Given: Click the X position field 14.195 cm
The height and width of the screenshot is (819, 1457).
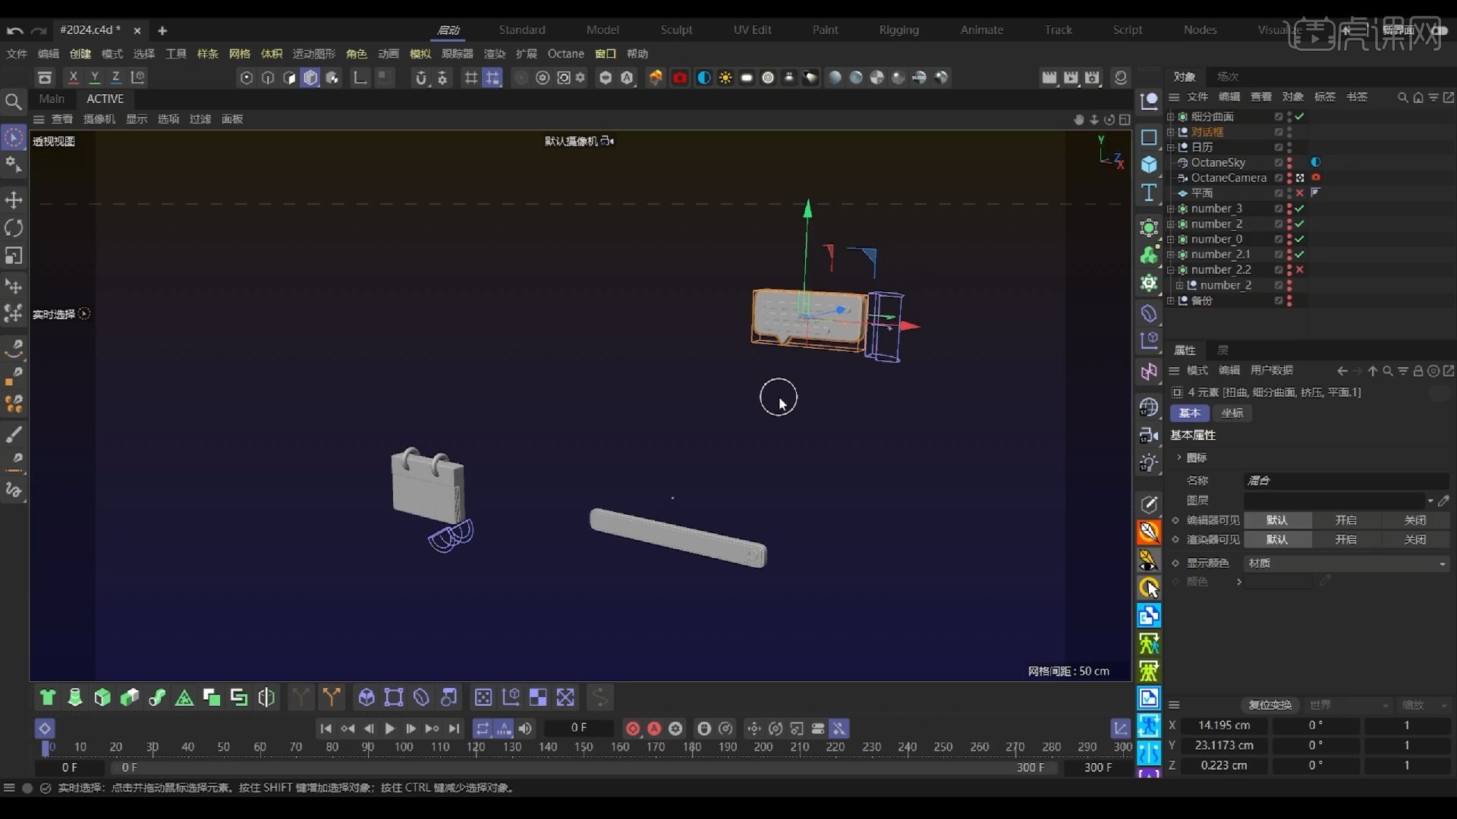Looking at the screenshot, I should [1224, 726].
